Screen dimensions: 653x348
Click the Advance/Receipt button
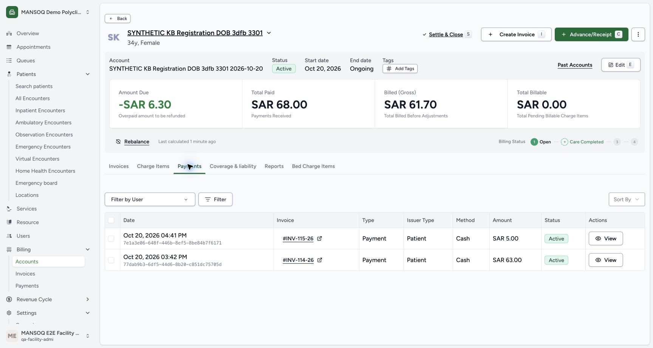[591, 34]
